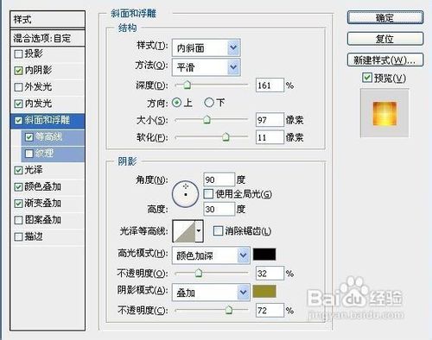The height and width of the screenshot is (340, 432).
Task: Open the 阴影模式 dropdown showing 叠加
Action: click(211, 293)
